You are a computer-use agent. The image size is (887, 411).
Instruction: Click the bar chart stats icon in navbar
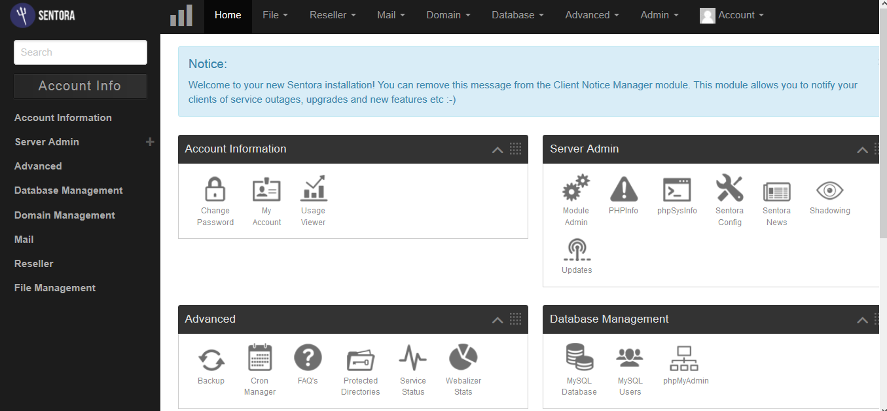181,16
